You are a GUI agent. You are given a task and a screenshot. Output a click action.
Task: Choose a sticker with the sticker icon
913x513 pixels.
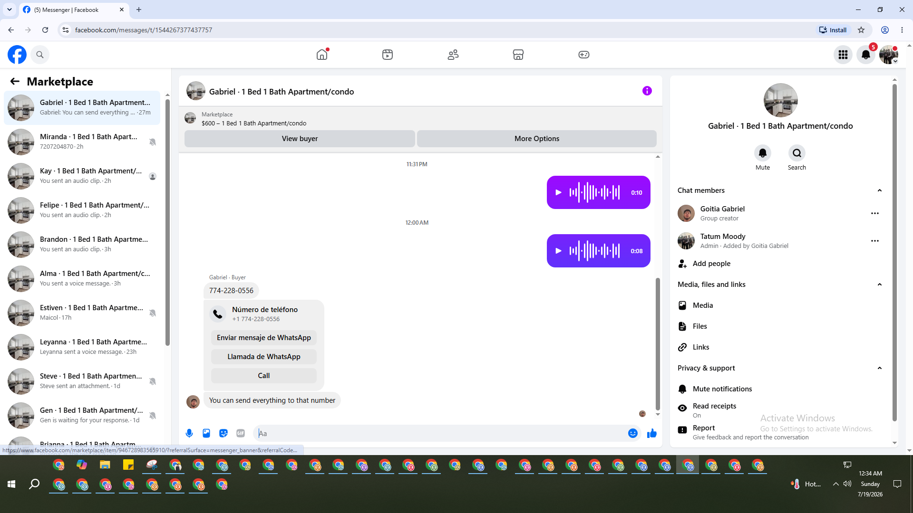(223, 433)
